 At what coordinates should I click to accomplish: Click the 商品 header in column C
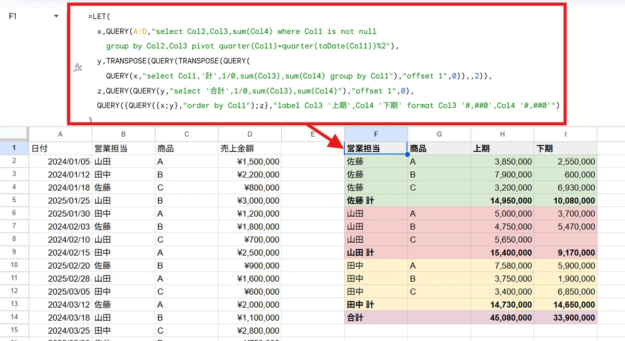[186, 148]
